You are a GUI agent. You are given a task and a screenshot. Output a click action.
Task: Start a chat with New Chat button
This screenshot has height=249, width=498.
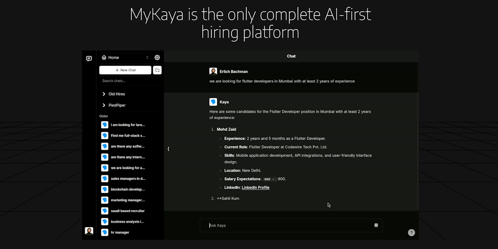pyautogui.click(x=125, y=70)
